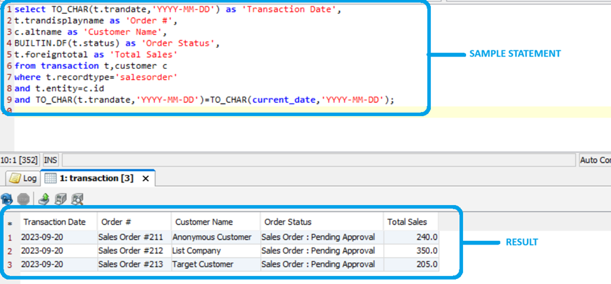
Task: Click cell 'Sales Order #212'
Action: click(134, 251)
